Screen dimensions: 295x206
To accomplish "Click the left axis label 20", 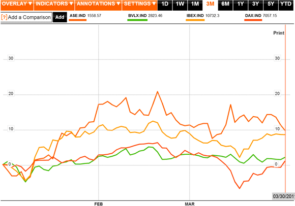I will pos(11,93).
